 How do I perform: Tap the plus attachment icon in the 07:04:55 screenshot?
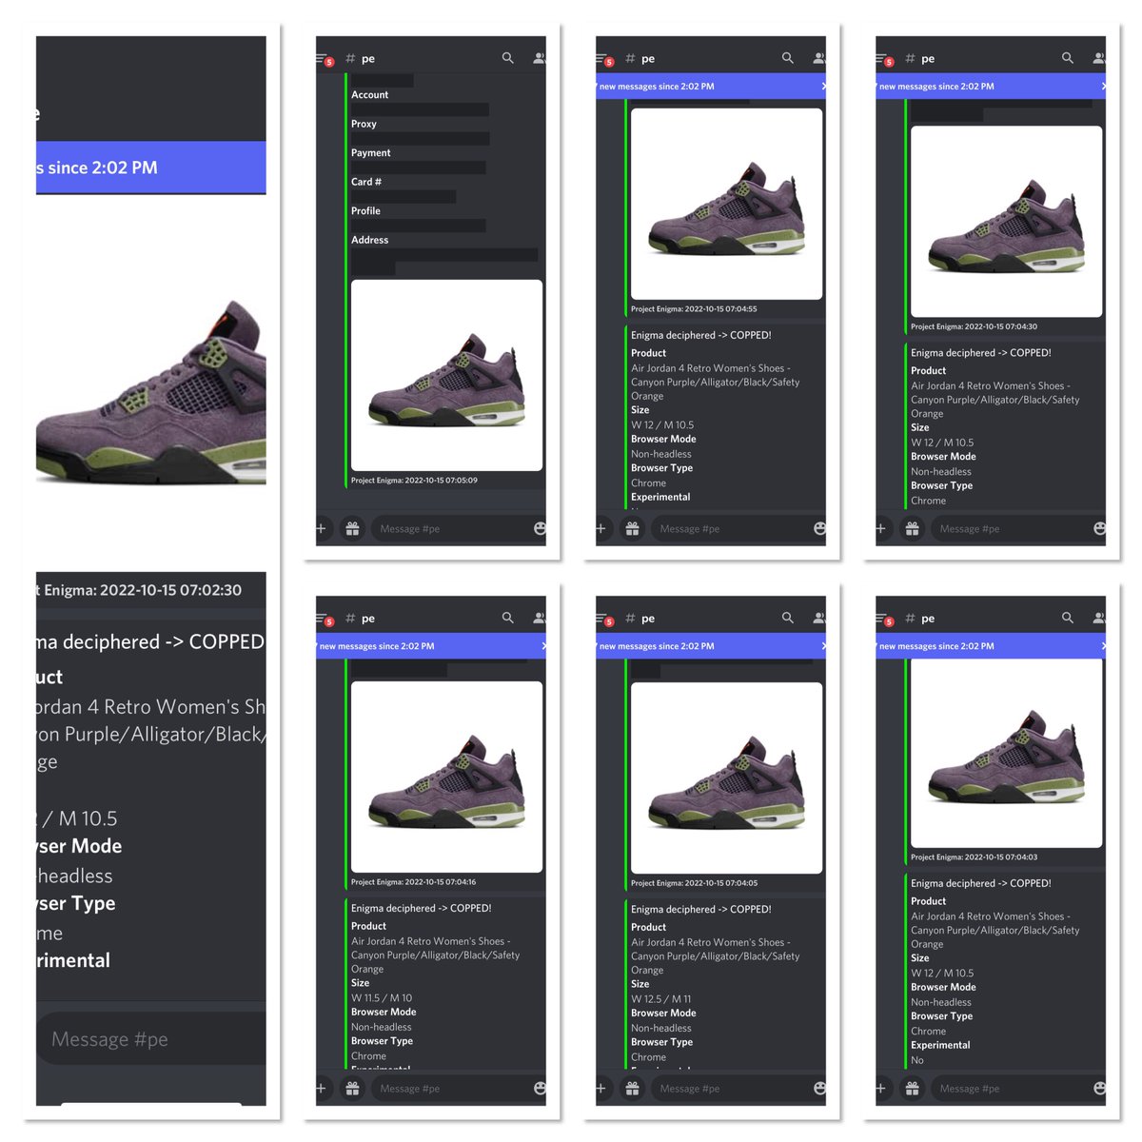point(601,528)
